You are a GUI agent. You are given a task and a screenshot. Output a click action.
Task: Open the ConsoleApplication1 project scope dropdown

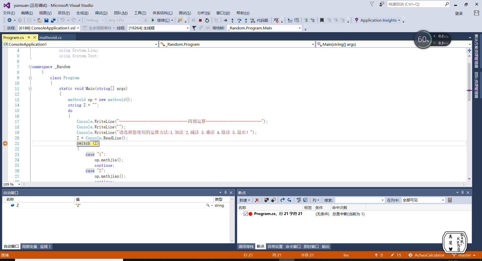[80, 44]
